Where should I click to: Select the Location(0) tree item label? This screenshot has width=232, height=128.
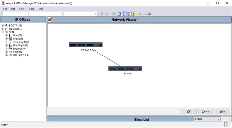point(19,48)
